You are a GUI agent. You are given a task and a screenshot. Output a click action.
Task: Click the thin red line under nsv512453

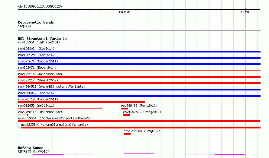coord(60,109)
